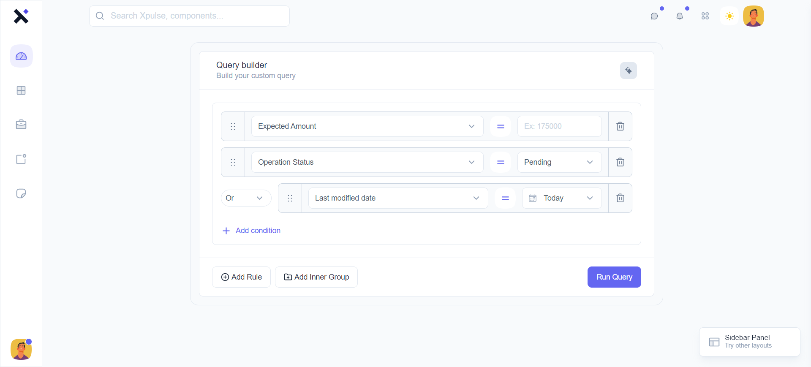Open the Pending status dropdown
Image resolution: width=811 pixels, height=367 pixels.
point(559,162)
